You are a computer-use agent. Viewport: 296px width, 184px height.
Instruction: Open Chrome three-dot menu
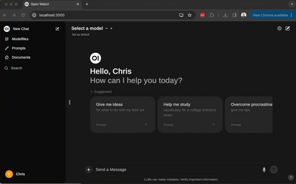tap(291, 15)
